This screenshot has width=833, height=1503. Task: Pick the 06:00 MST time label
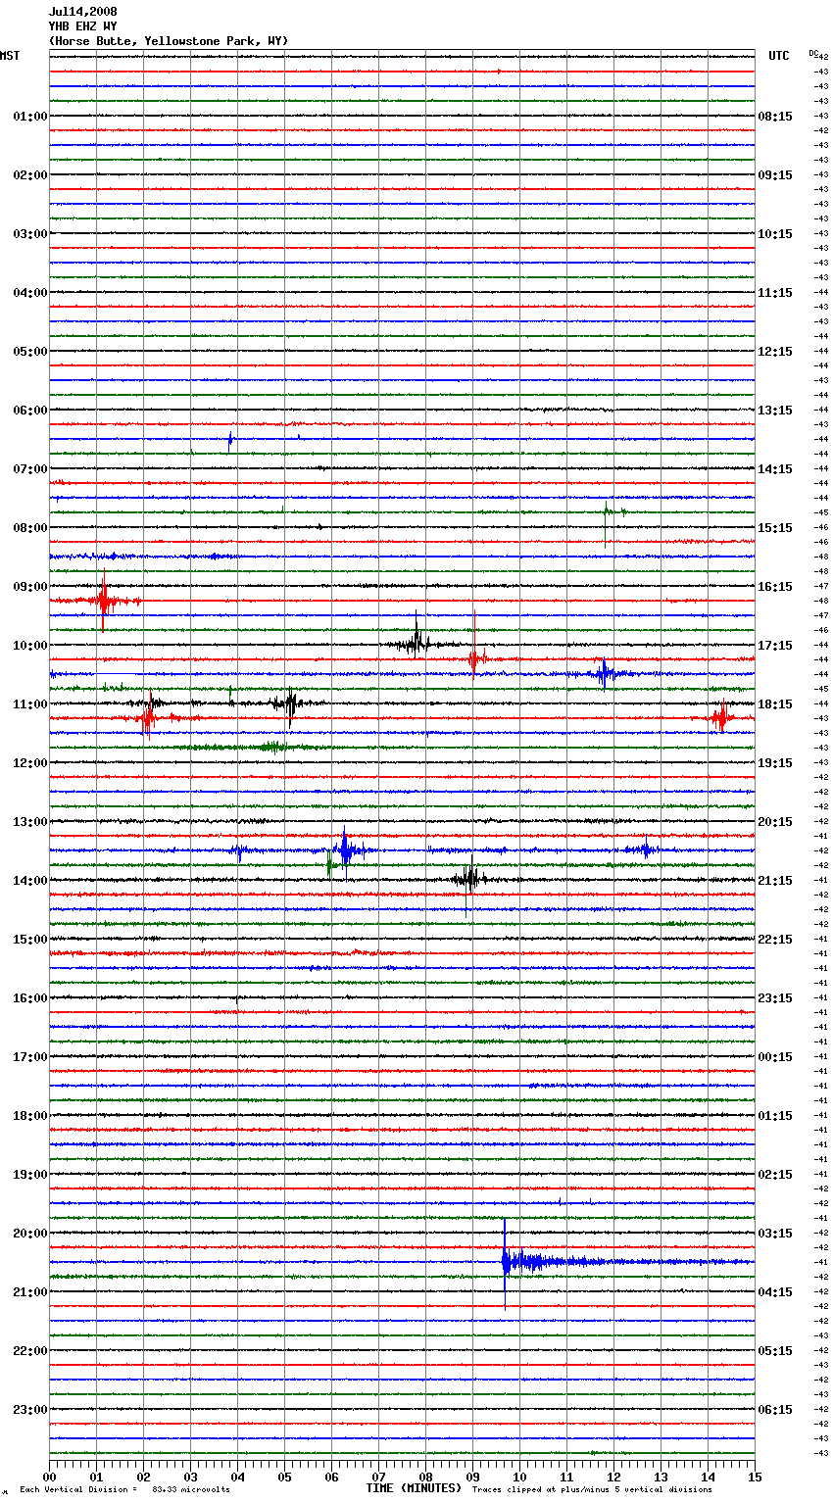30,411
